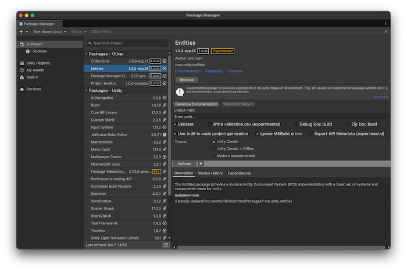Click the window options kebab menu icon
Screen dimensions: 407x271
385,24
